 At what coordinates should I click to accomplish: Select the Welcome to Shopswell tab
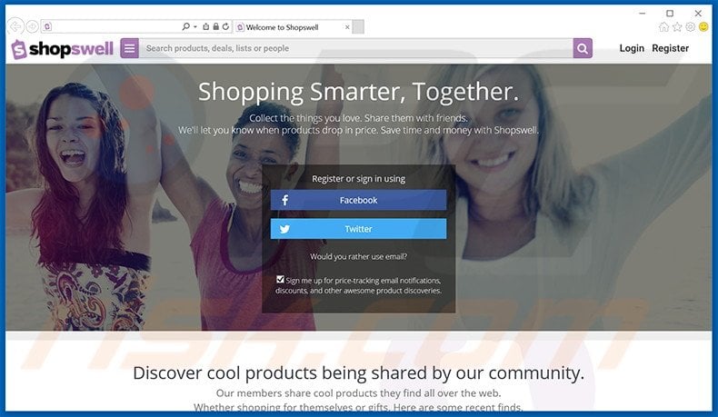point(292,27)
